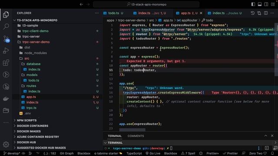The height and width of the screenshot is (156, 278).
Task: Open the Search view in activity bar
Action: click(x=6, y=26)
